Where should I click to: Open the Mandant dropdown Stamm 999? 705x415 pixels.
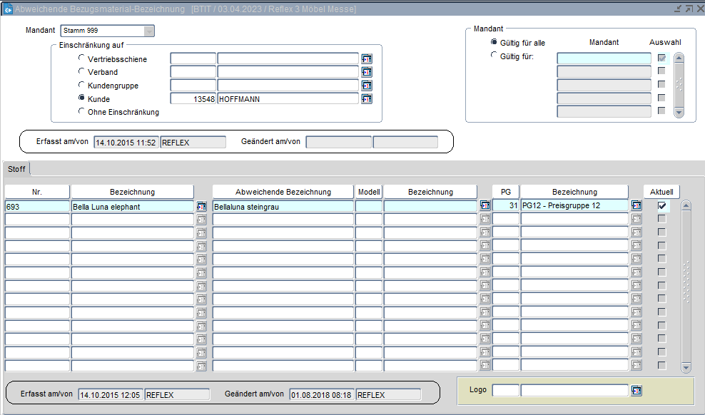tap(148, 31)
